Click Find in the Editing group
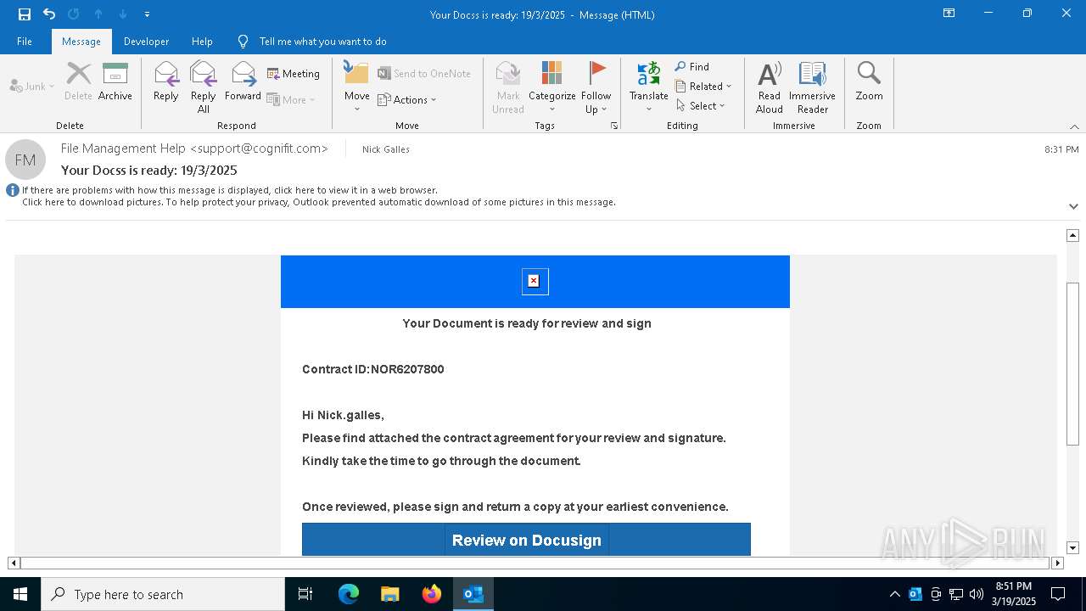Screen dimensions: 1086x611 tap(692, 66)
